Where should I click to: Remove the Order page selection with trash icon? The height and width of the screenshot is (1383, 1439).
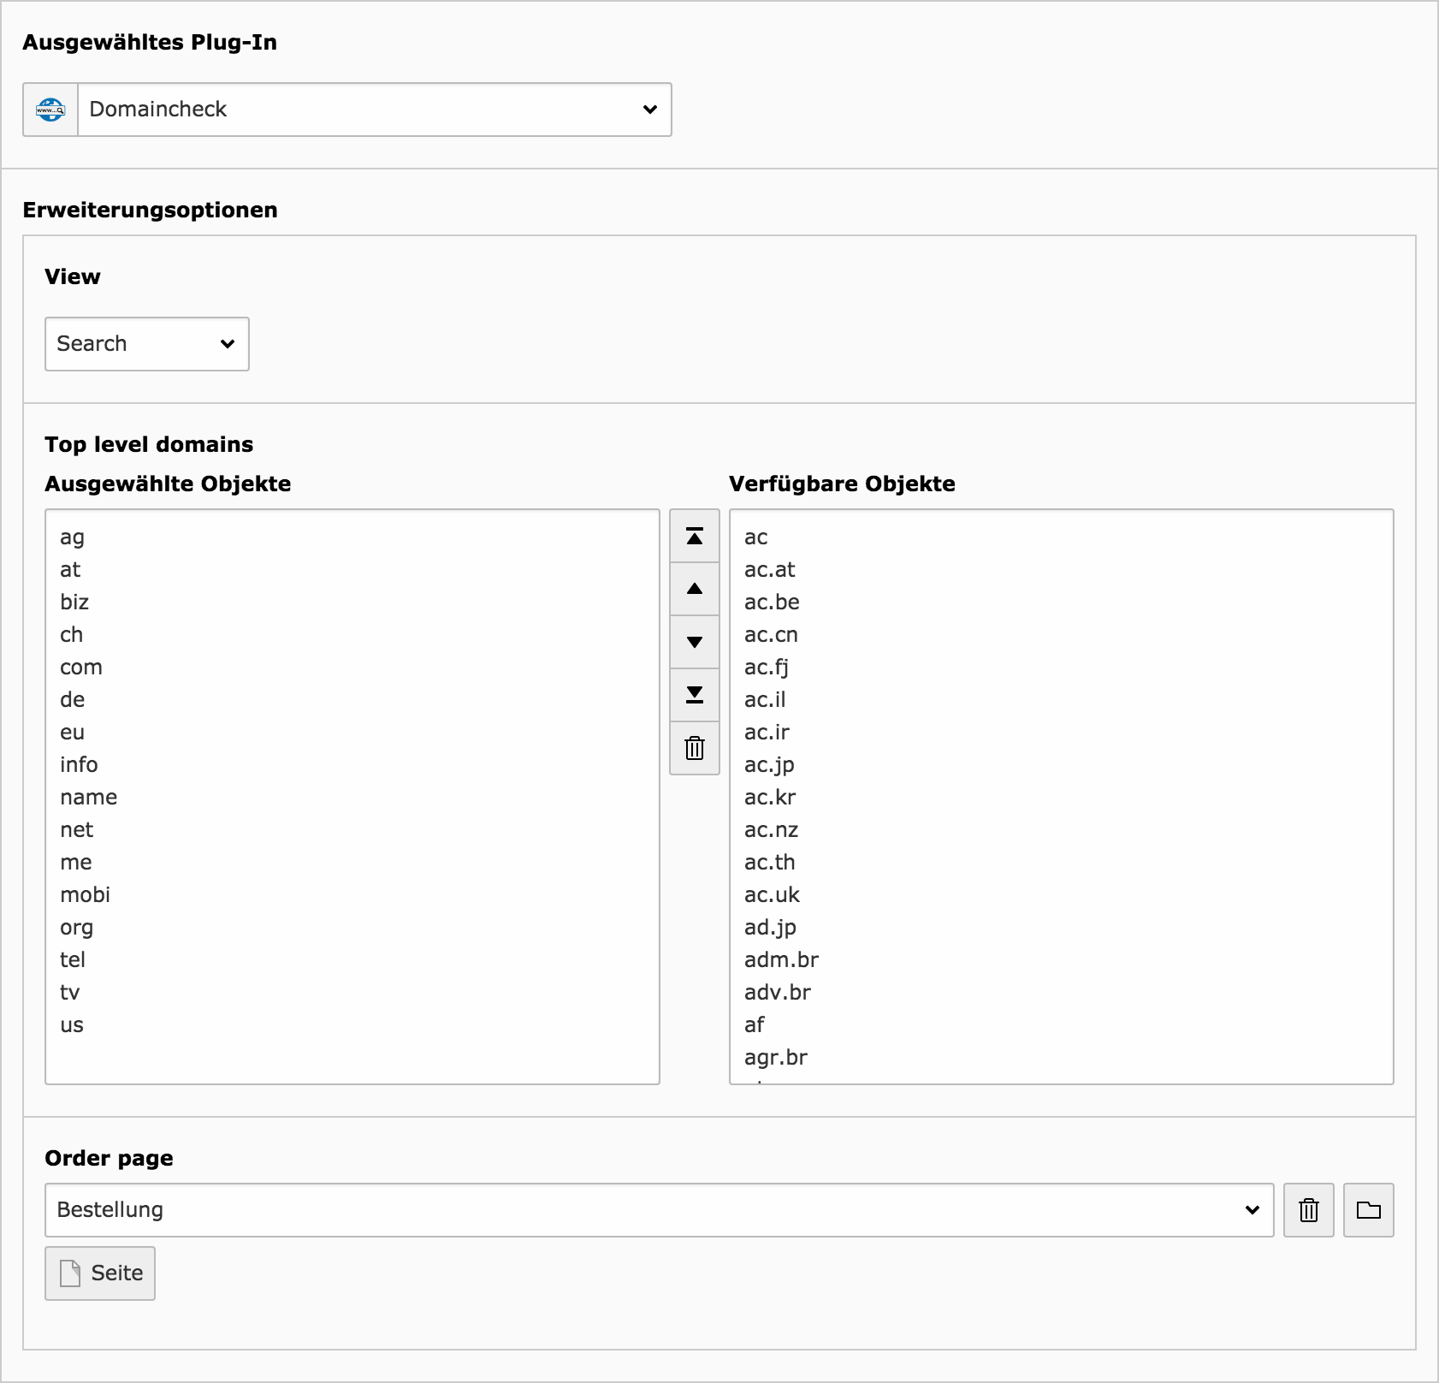pos(1308,1210)
